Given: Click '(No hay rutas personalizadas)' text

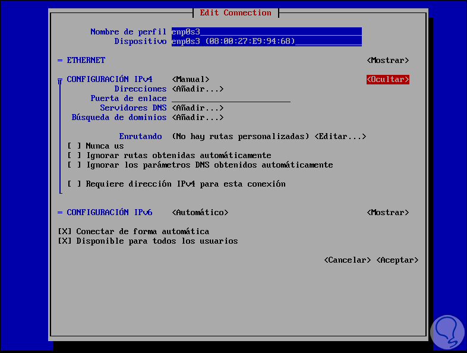Looking at the screenshot, I should [241, 137].
